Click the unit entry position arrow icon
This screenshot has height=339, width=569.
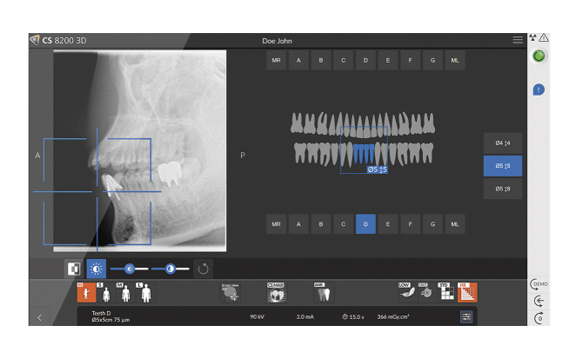pyautogui.click(x=539, y=301)
